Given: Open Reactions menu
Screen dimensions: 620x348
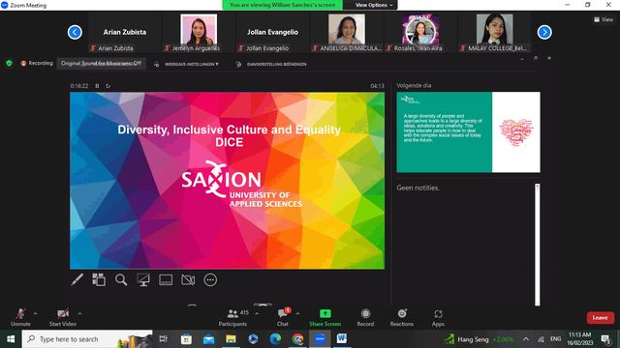Looking at the screenshot, I should [402, 317].
